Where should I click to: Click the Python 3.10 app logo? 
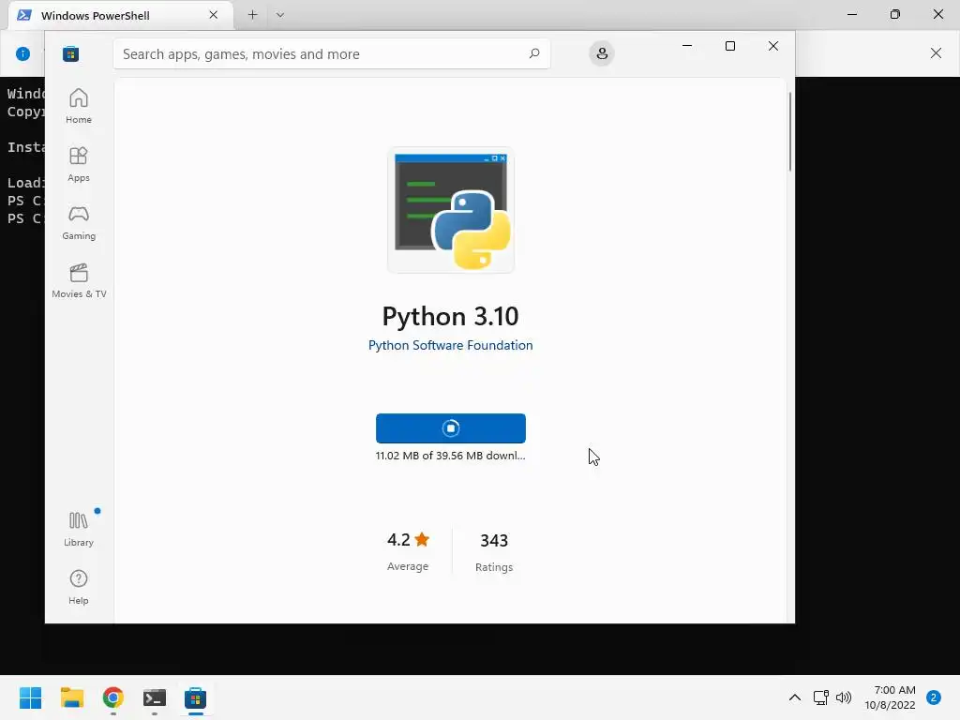[x=451, y=210]
